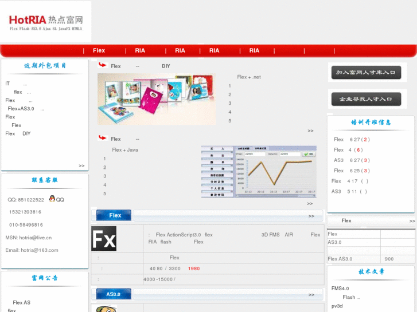Screen dimensions: 417x312
Task: Click the '4000 -15000 /' salary text
Action: pyautogui.click(x=159, y=279)
